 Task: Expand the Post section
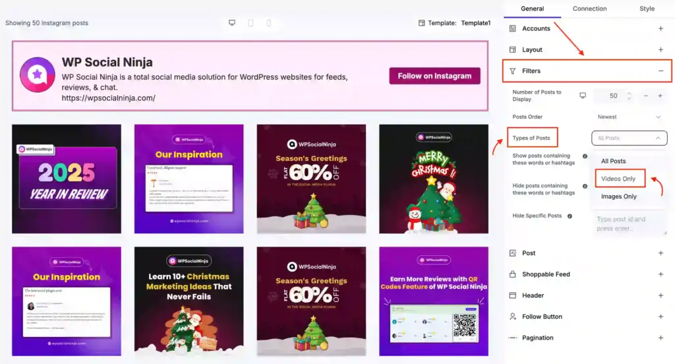[x=660, y=253]
